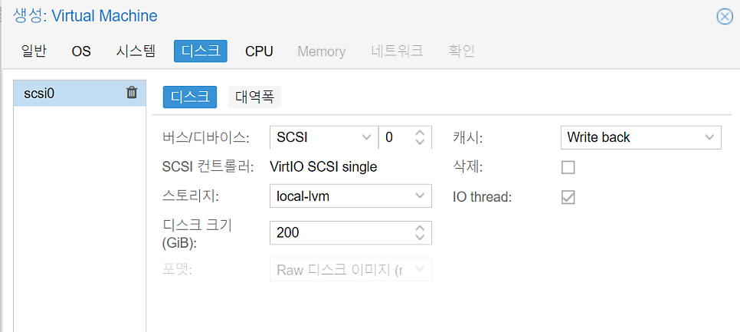Delete the scsi0 disk with trash icon
740x332 pixels.
[x=132, y=93]
